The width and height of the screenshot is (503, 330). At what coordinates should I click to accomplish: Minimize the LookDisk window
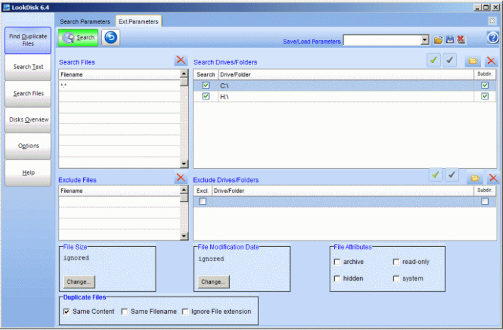478,7
